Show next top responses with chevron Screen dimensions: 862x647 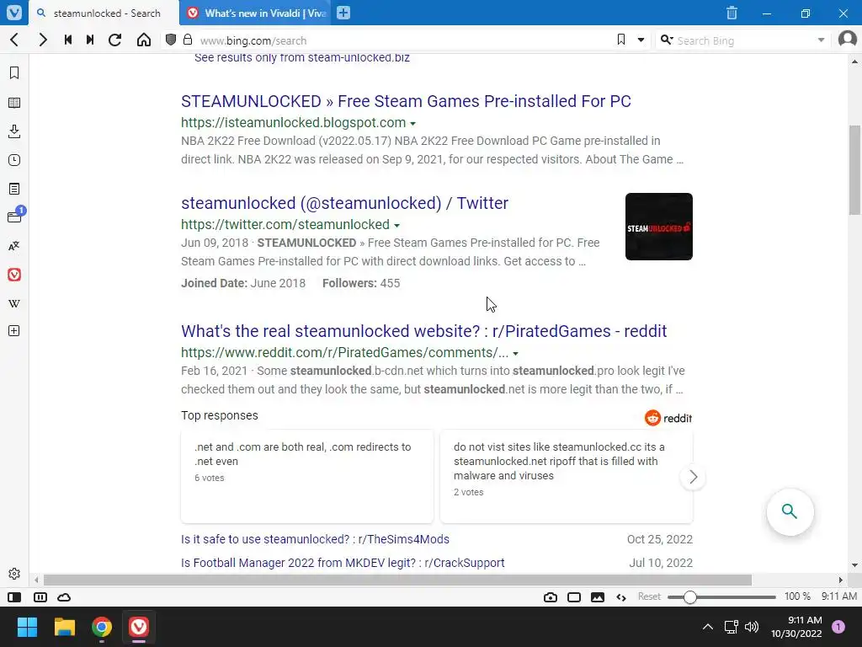[693, 477]
